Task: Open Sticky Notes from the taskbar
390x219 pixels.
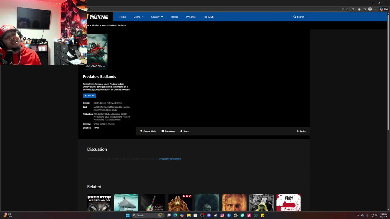Action: (262, 215)
